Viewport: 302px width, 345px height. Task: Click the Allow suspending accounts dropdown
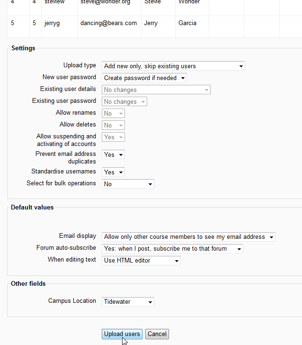113,137
